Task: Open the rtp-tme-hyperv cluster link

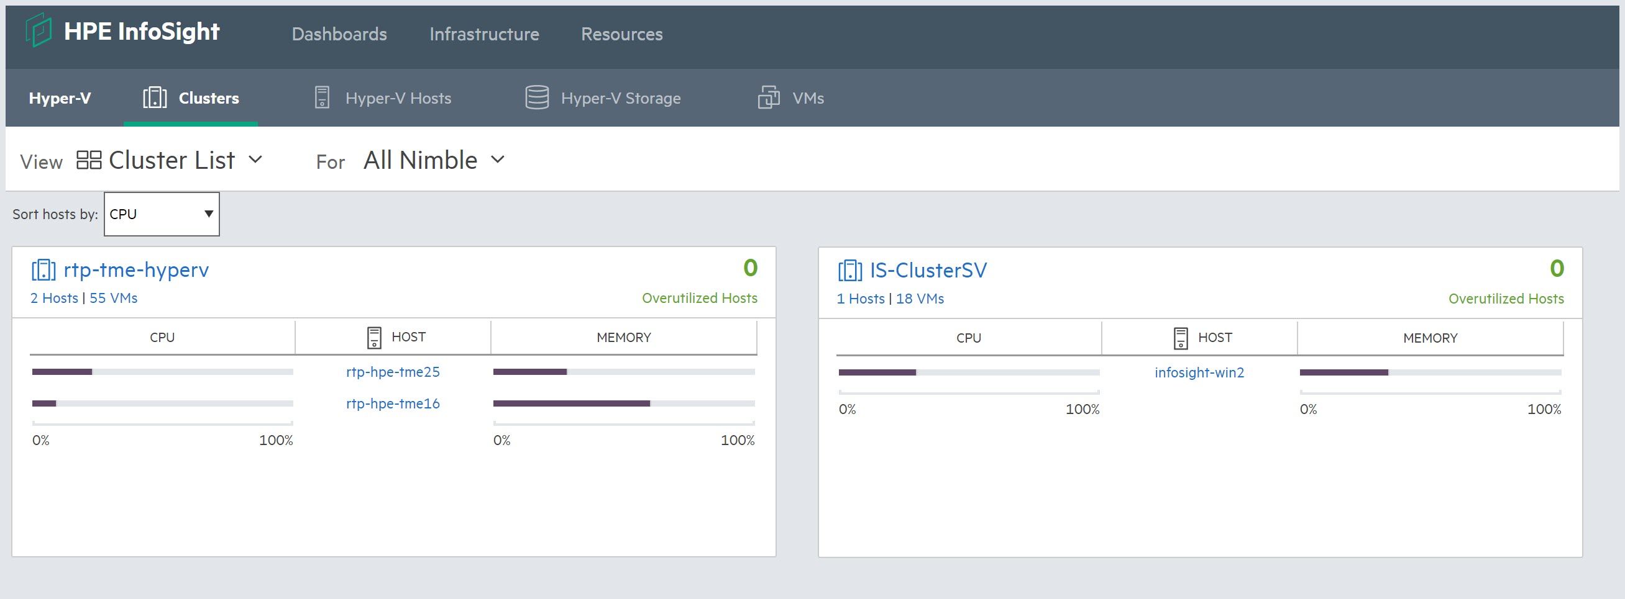Action: pyautogui.click(x=136, y=269)
